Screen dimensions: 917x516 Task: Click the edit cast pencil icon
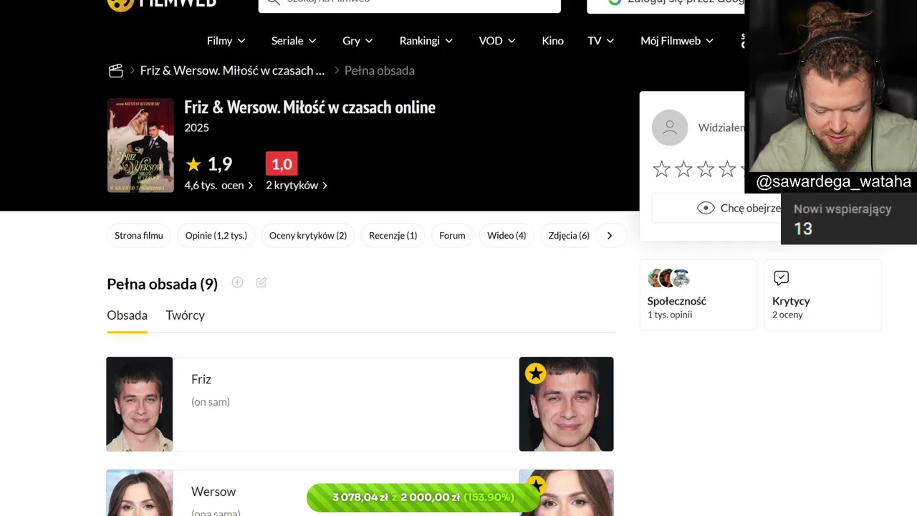pos(261,282)
